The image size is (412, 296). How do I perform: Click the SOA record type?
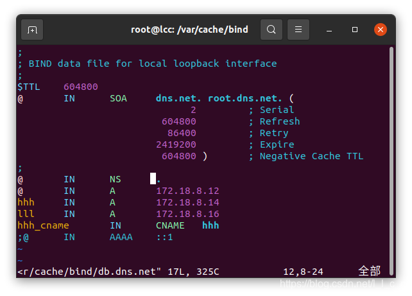click(x=118, y=98)
